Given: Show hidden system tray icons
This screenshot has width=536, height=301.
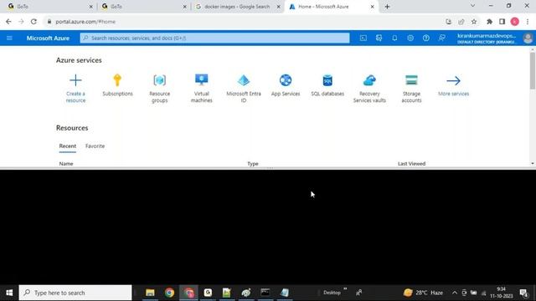Looking at the screenshot, I should click(x=455, y=293).
